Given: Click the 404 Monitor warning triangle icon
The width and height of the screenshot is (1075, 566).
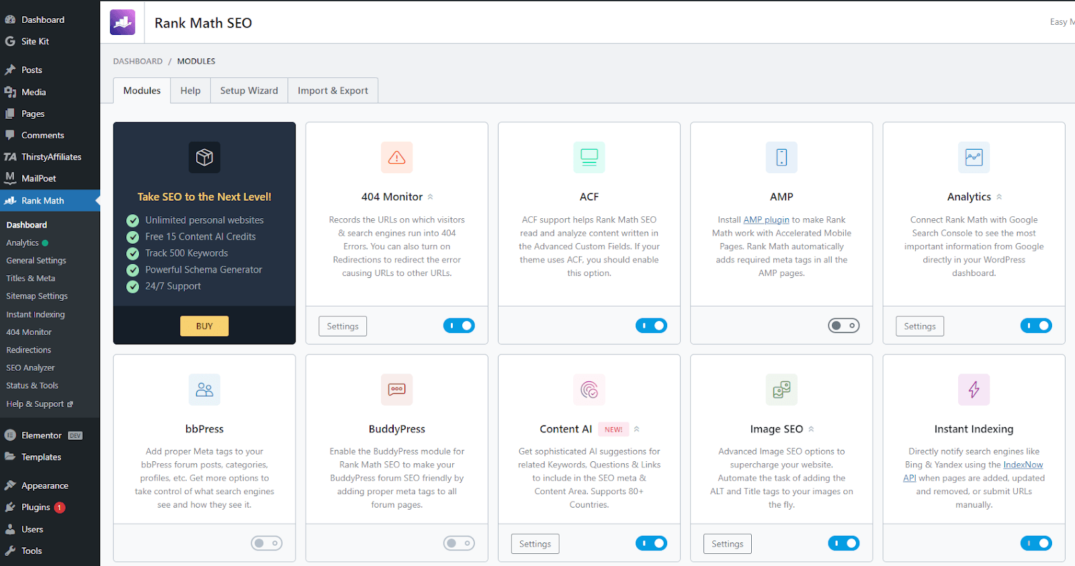Looking at the screenshot, I should [396, 157].
